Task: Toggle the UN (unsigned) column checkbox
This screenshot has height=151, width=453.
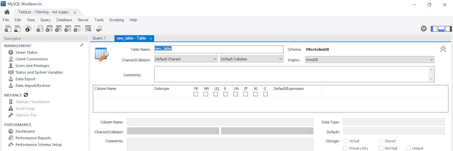Action: (x=236, y=94)
